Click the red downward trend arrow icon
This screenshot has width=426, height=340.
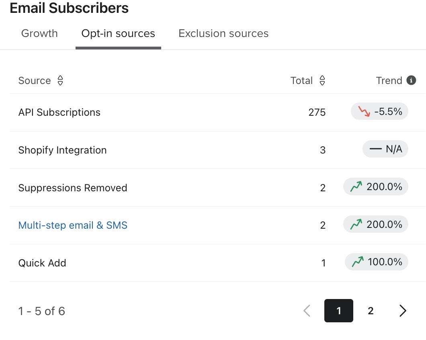pyautogui.click(x=364, y=112)
